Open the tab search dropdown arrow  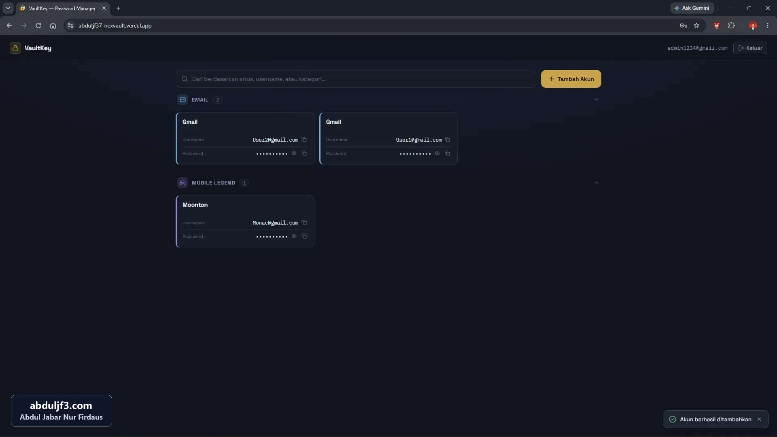pos(8,8)
